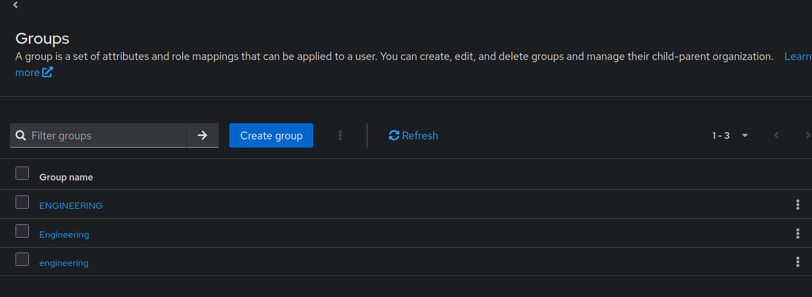Check the Engineering capitalized group checkbox

pos(22,231)
